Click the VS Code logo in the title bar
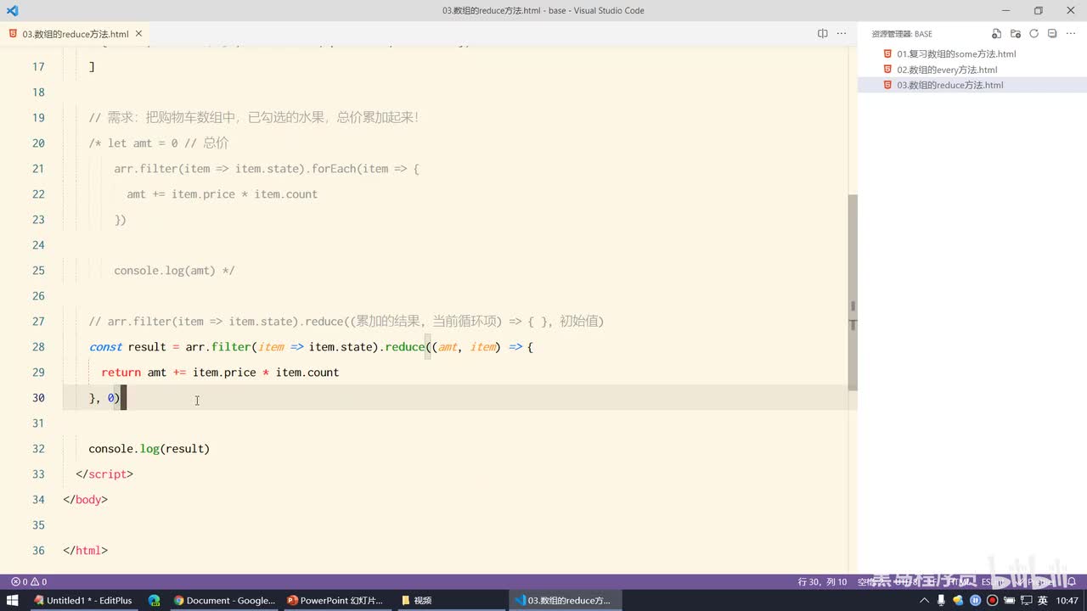The height and width of the screenshot is (611, 1087). click(12, 11)
